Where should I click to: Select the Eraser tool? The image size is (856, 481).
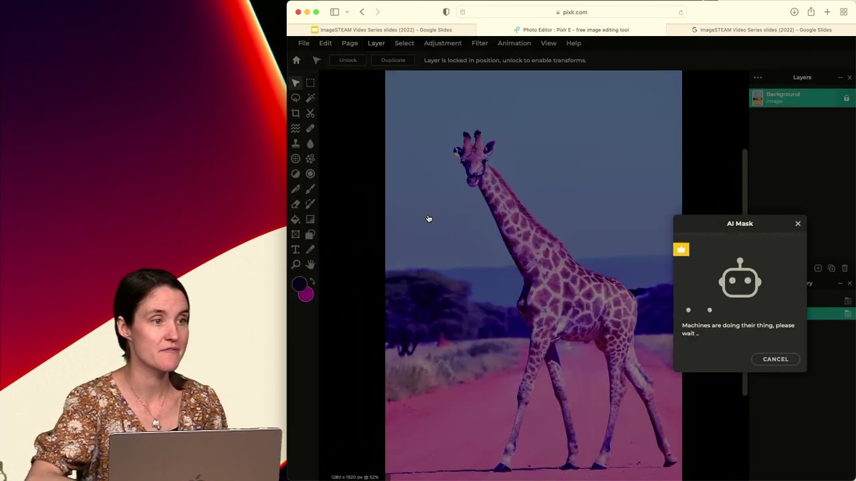(296, 204)
